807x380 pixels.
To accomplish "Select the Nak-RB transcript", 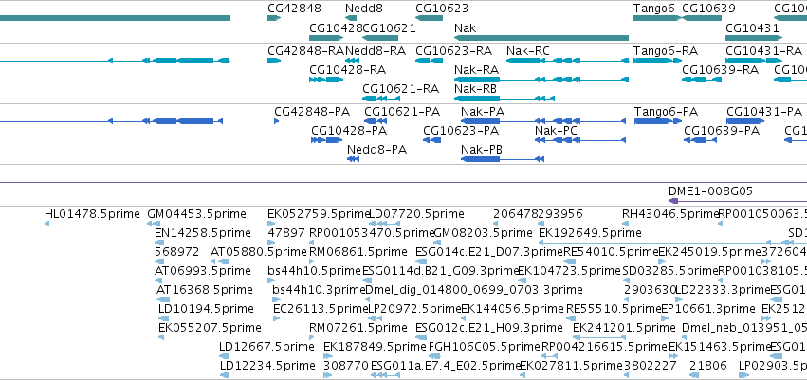I will (504, 99).
